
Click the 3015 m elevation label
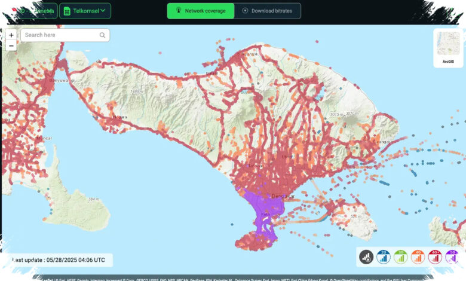point(337,114)
